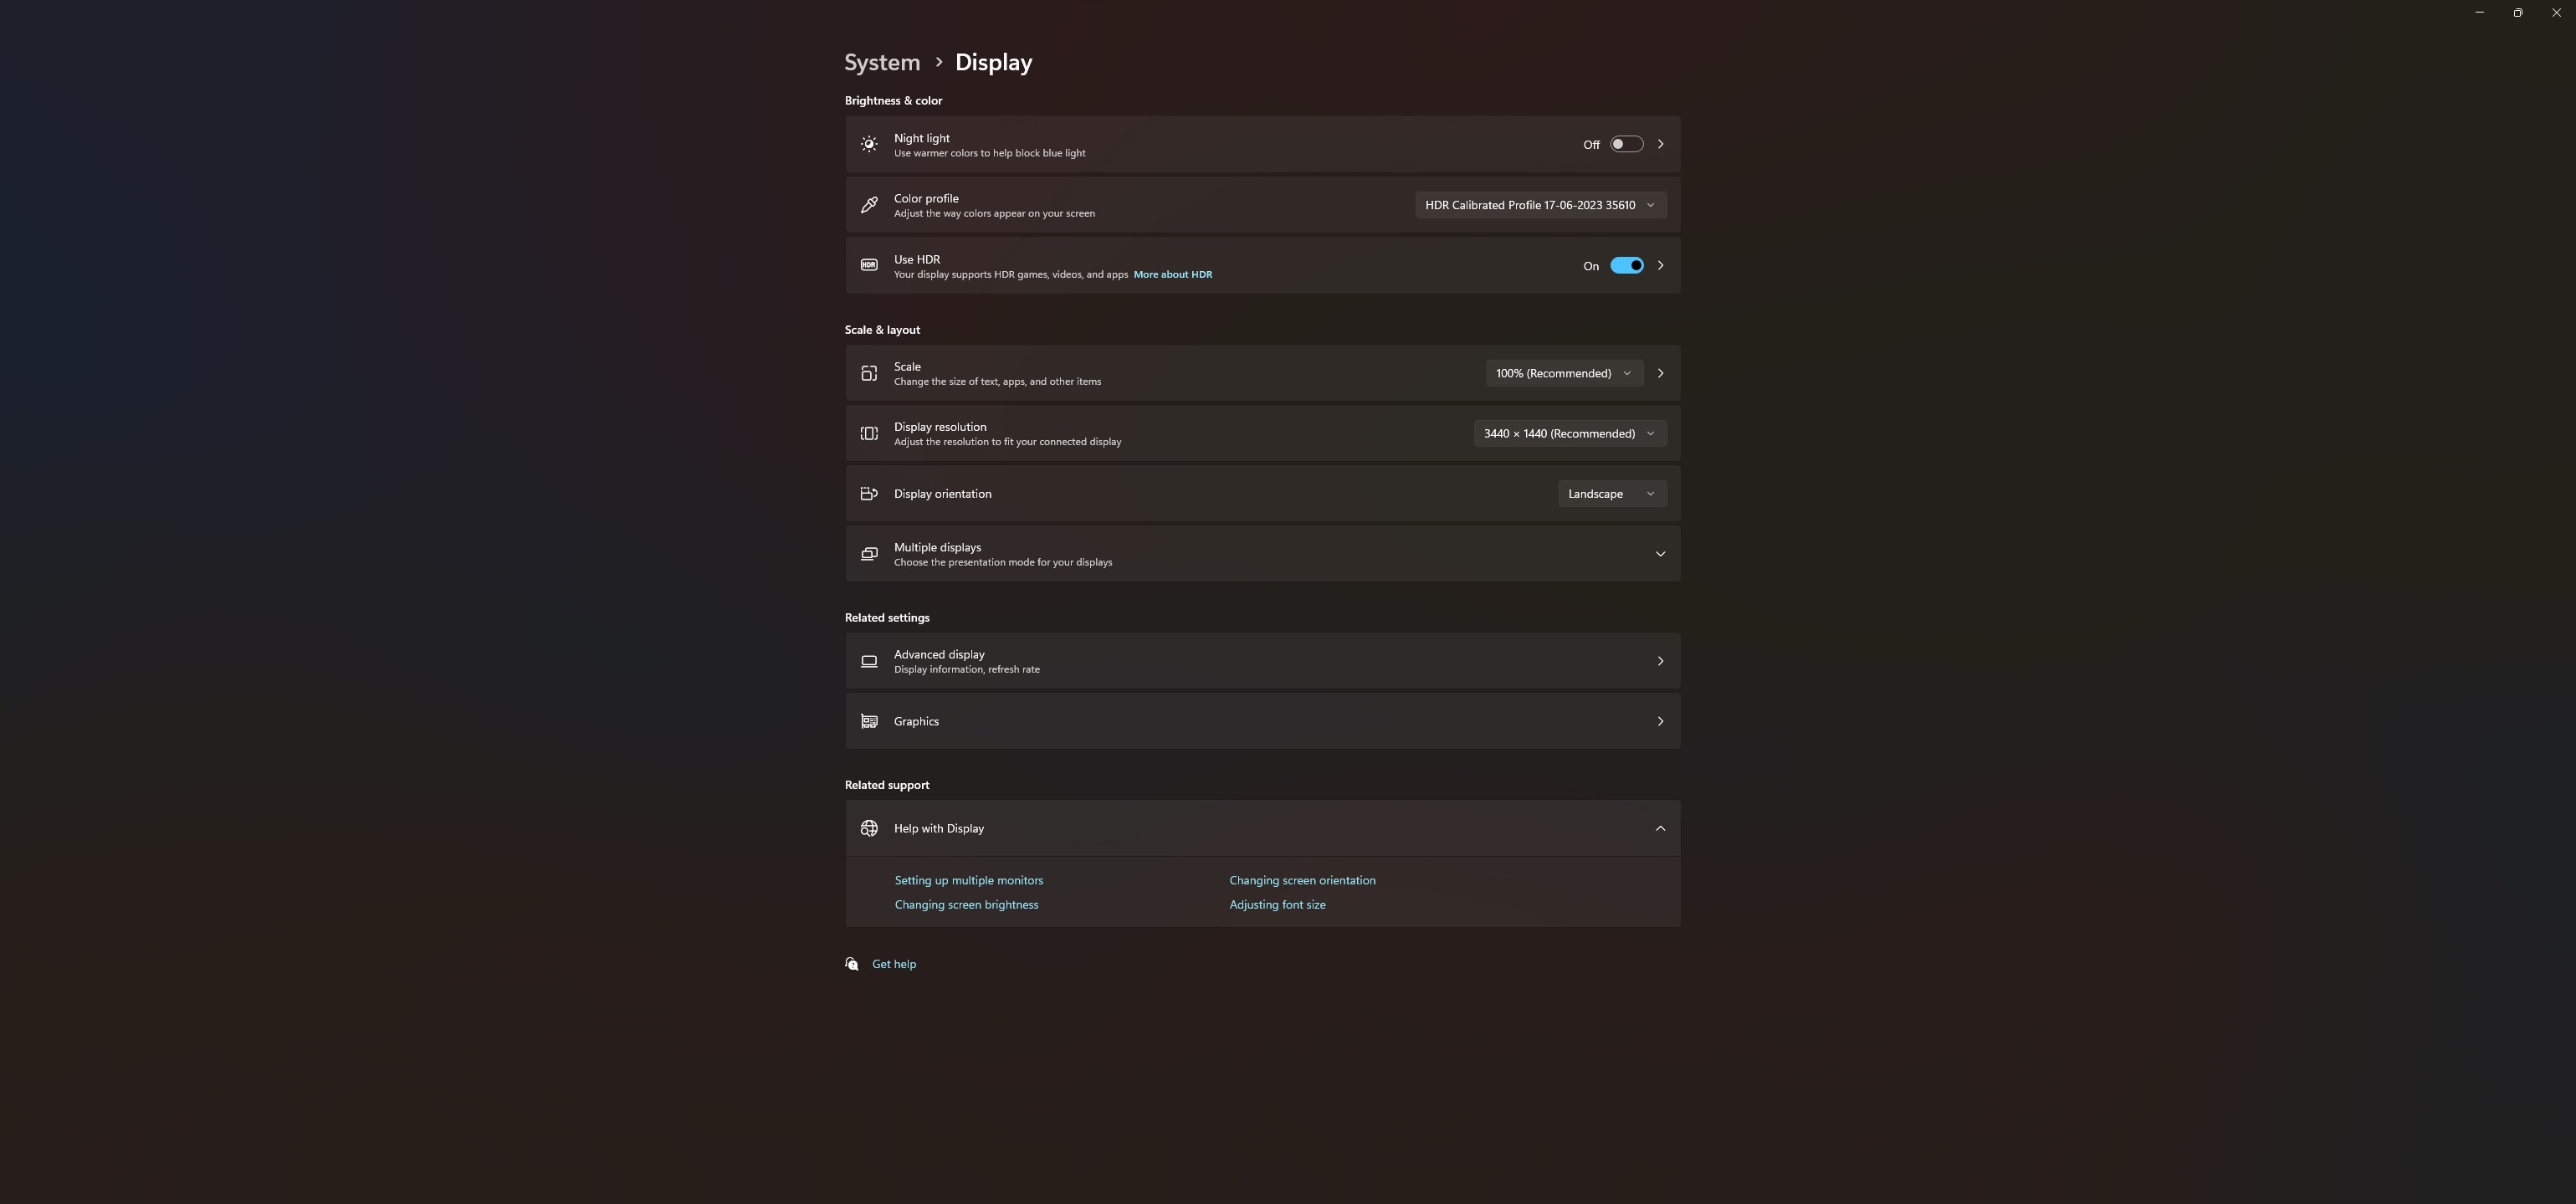This screenshot has width=2576, height=1204.
Task: Expand the Multiple displays section
Action: click(1660, 554)
